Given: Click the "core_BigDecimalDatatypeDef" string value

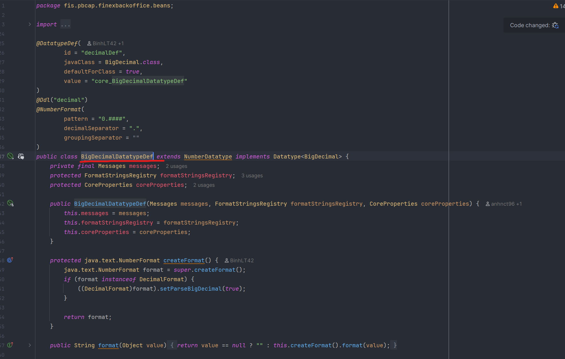Looking at the screenshot, I should click(x=139, y=81).
